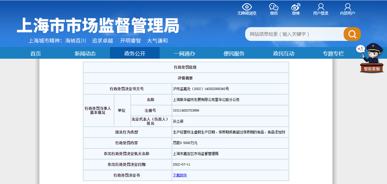387x184 pixels.
Task: Click the 下载附件 download link
Action: pyautogui.click(x=180, y=175)
